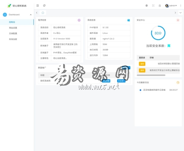The image size is (184, 151).
Task: Click the Windows icon in 系统信息 panel
Action: point(129,20)
